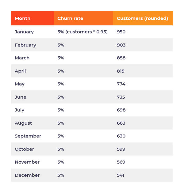Select the 599 customers cell for October

tap(121, 149)
